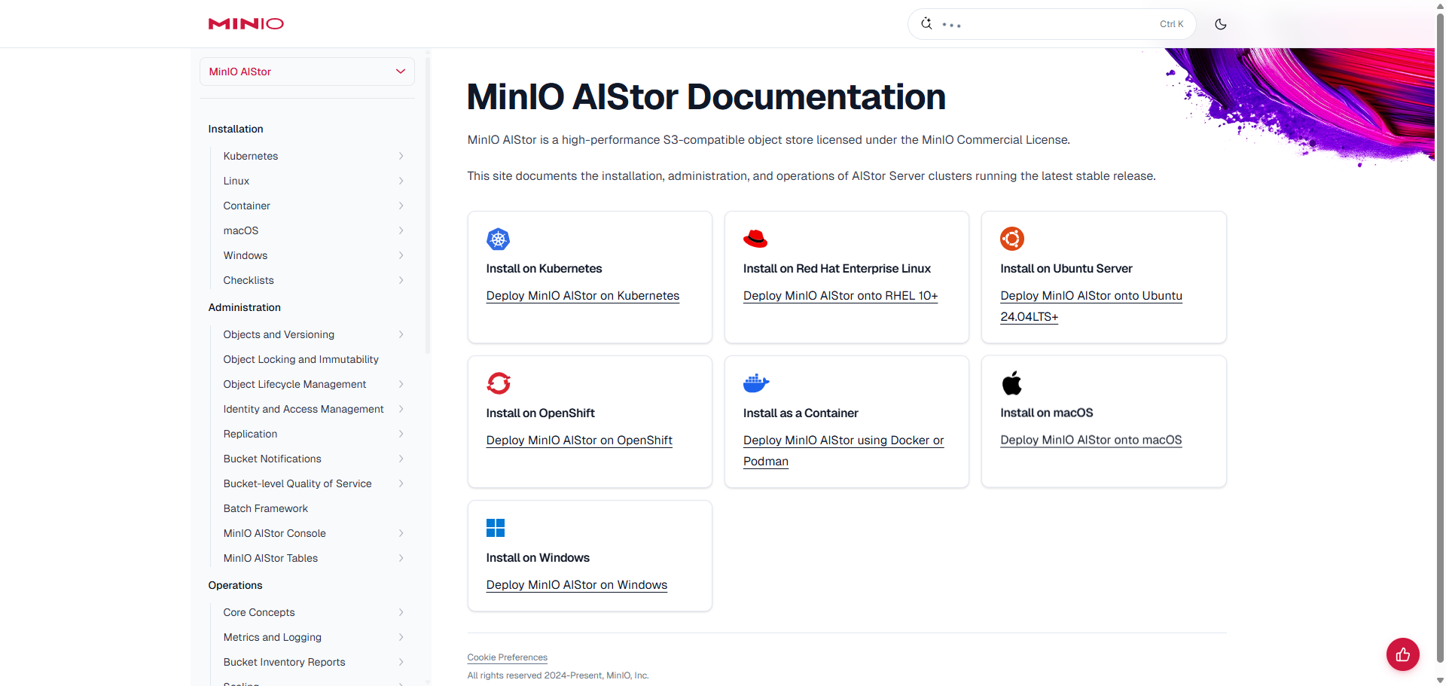Open MinIO AIStor Tables page
The width and height of the screenshot is (1446, 686).
(x=270, y=558)
